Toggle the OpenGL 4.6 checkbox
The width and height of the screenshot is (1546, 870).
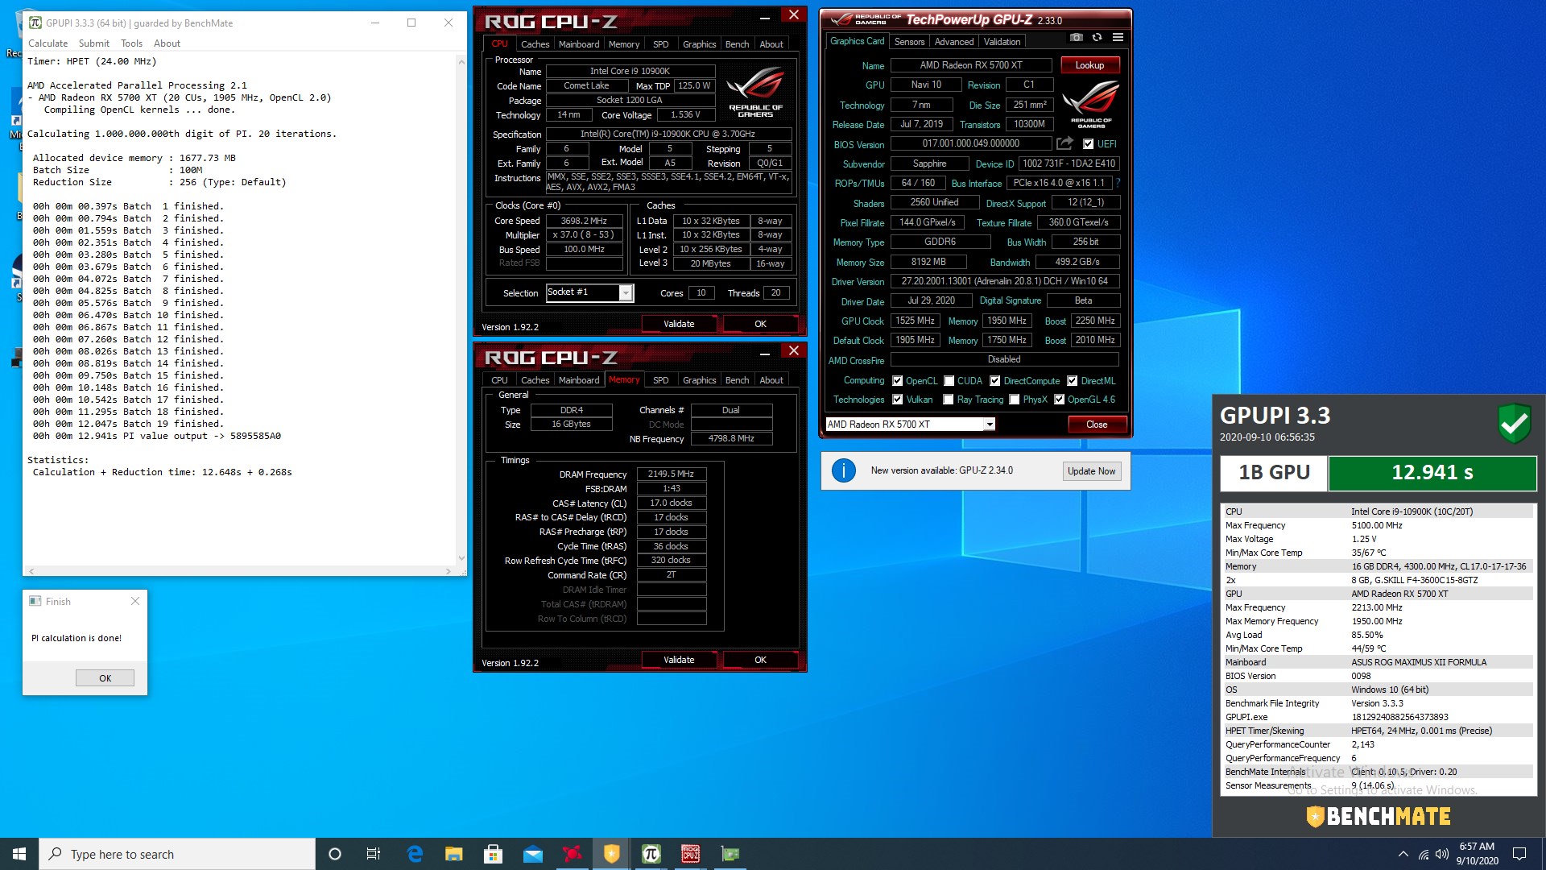(1059, 400)
